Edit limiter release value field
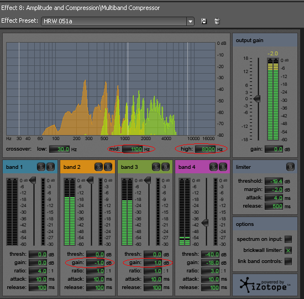The width and height of the screenshot is (304, 299). tap(274, 207)
